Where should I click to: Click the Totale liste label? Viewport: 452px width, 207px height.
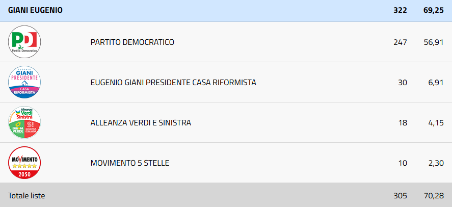click(x=26, y=195)
